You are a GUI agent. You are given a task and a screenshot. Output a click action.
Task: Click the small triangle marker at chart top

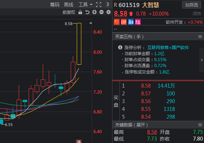click(91, 23)
